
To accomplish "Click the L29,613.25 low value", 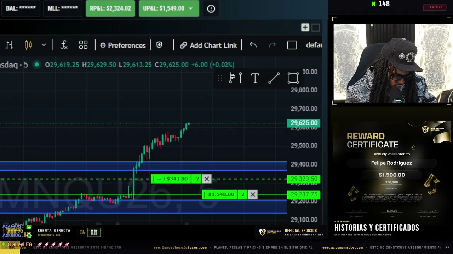I will coord(135,65).
